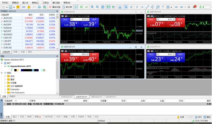The width and height of the screenshot is (212, 124).
Task: Open the 经济日历 calendar tab
Action: click(49, 117)
